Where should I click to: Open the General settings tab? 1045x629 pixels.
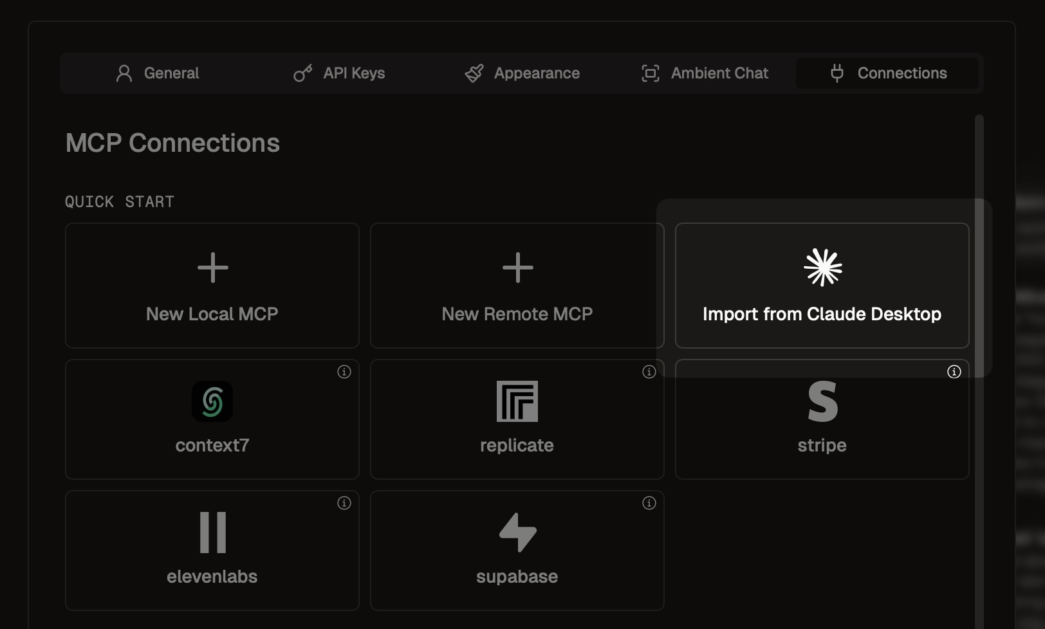[158, 73]
